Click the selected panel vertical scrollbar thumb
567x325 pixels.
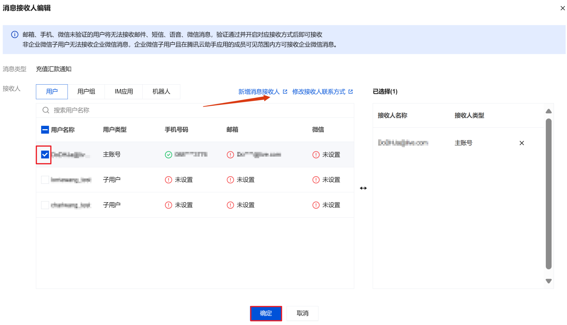coord(548,194)
